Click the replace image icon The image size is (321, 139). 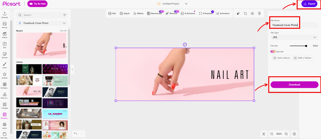(252, 13)
